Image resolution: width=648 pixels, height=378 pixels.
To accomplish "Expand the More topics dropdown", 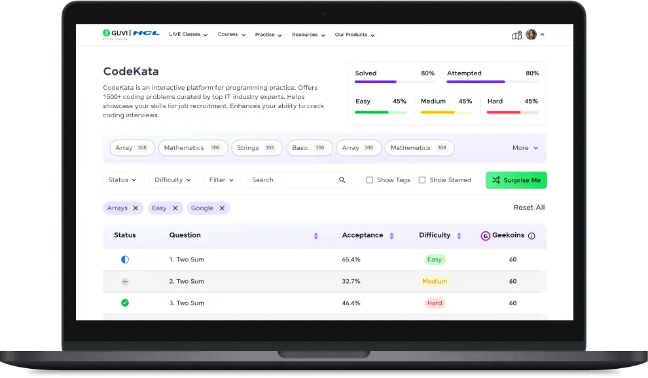I will point(525,147).
